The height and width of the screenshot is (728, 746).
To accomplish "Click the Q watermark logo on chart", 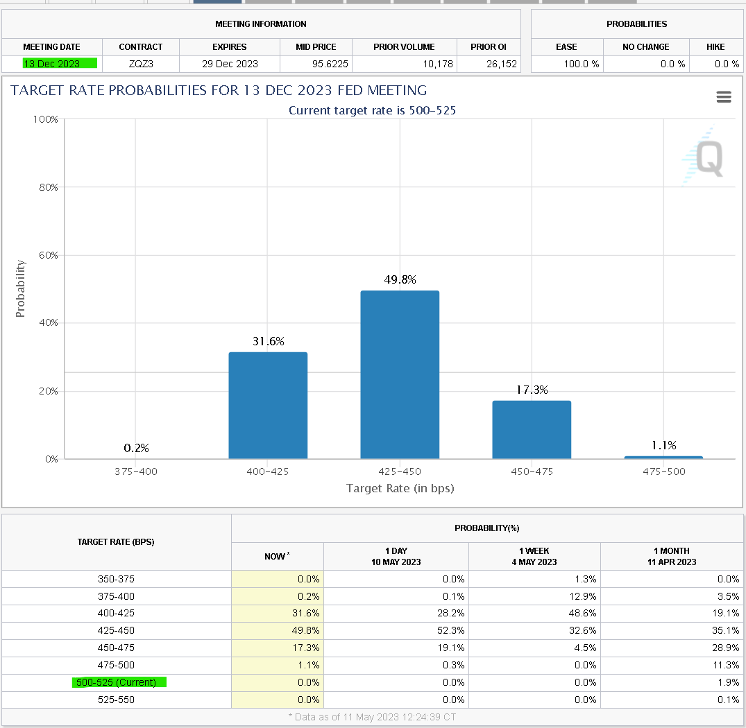I will pos(704,157).
